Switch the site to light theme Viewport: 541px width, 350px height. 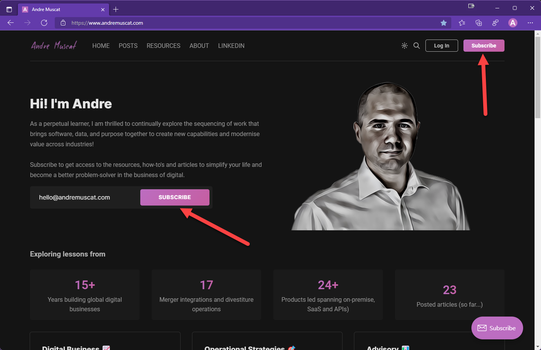[x=404, y=45]
